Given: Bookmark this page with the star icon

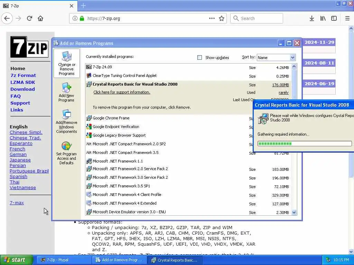Looking at the screenshot, I should pyautogui.click(x=222, y=18).
